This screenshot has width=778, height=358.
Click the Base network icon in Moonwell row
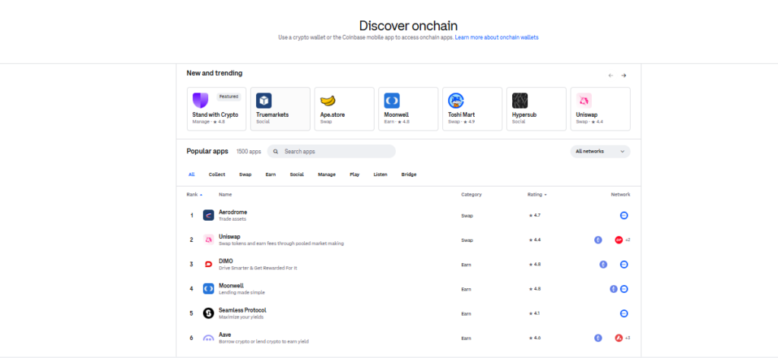pos(625,289)
